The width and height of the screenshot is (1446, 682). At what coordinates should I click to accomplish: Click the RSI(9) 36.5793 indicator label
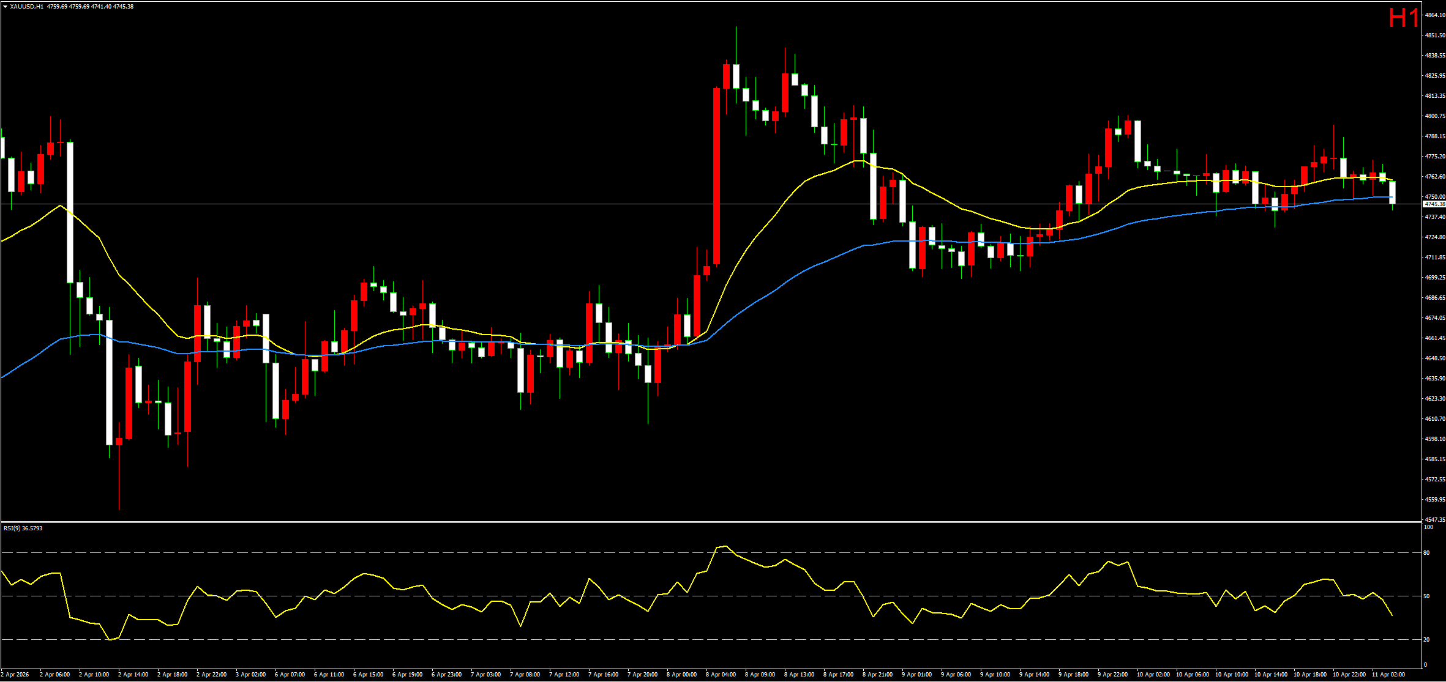23,528
